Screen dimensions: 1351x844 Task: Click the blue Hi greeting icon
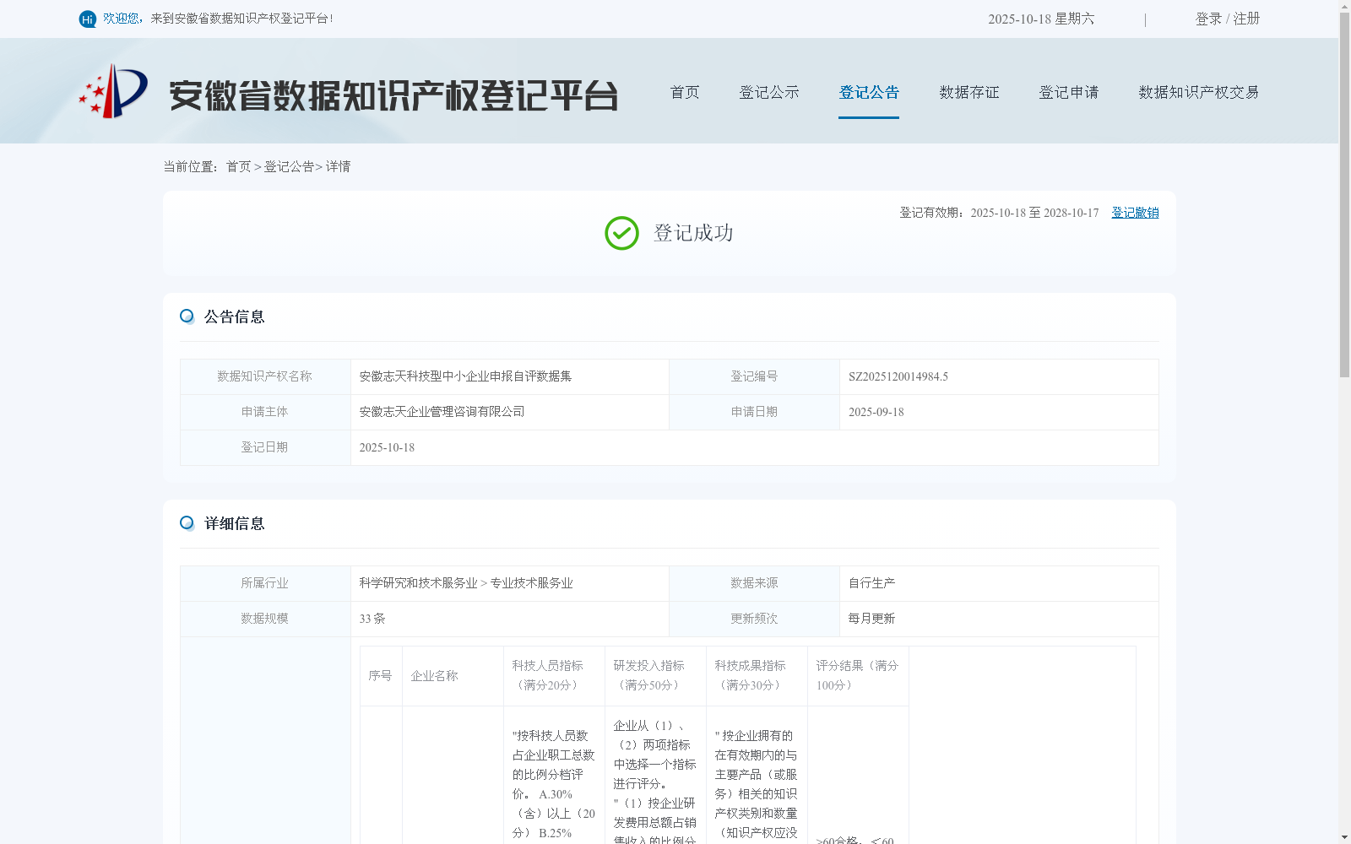(88, 19)
